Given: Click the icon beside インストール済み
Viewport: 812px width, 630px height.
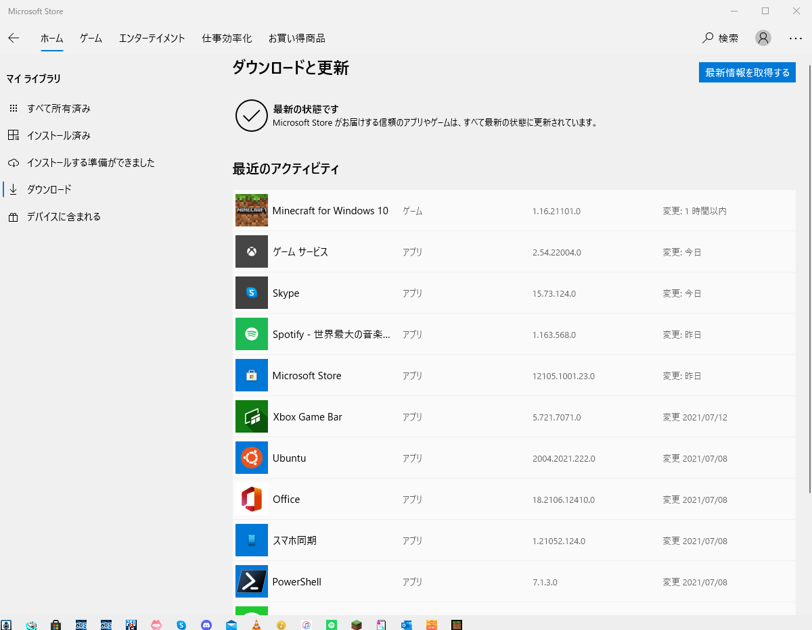Looking at the screenshot, I should [x=14, y=135].
